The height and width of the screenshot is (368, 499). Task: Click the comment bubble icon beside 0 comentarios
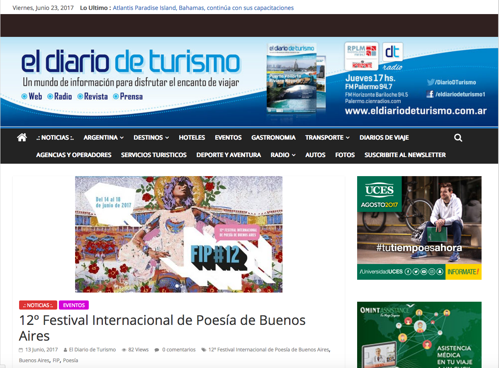[157, 350]
